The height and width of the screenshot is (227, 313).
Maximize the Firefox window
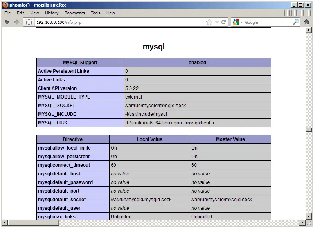click(x=300, y=5)
